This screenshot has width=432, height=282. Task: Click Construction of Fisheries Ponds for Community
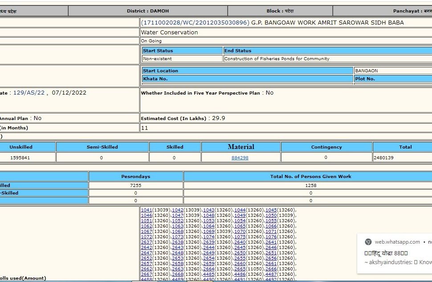[277, 59]
